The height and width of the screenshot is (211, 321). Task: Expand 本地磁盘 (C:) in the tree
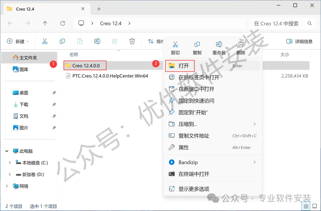(x=10, y=163)
